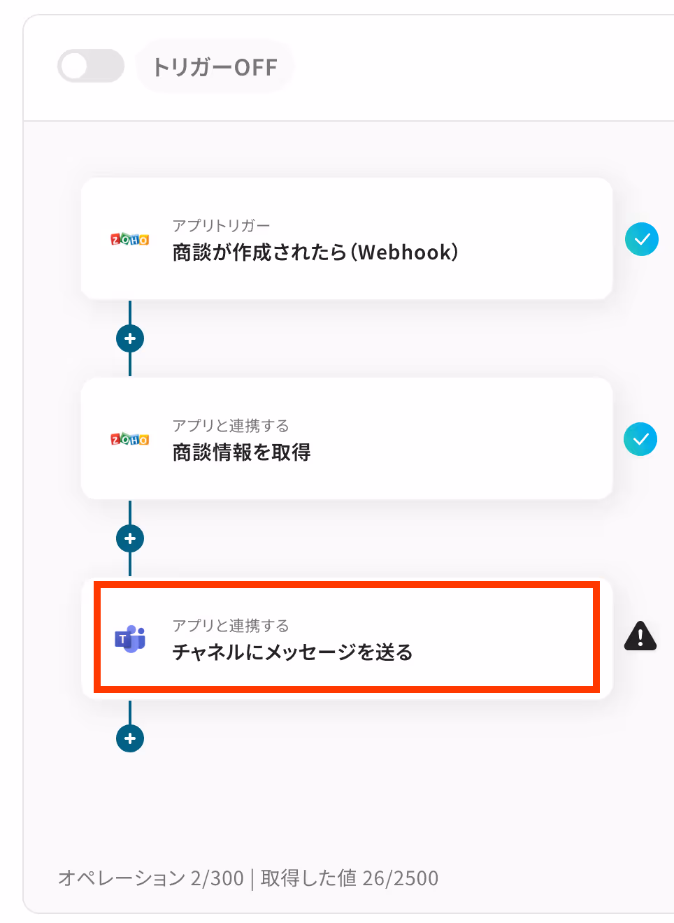Screen dimensions: 674x923
Task: Click the アプリトリガー label
Action: point(221,226)
